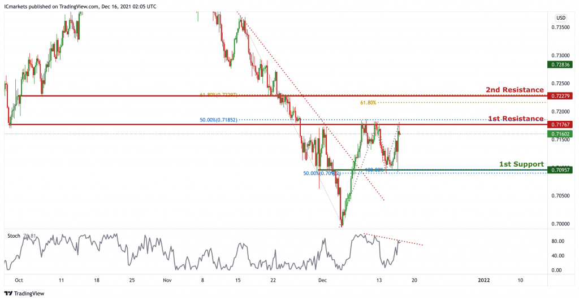Viewport: 579px width, 301px height.
Task: Click the 0.70000 price axis label
Action: click(560, 224)
